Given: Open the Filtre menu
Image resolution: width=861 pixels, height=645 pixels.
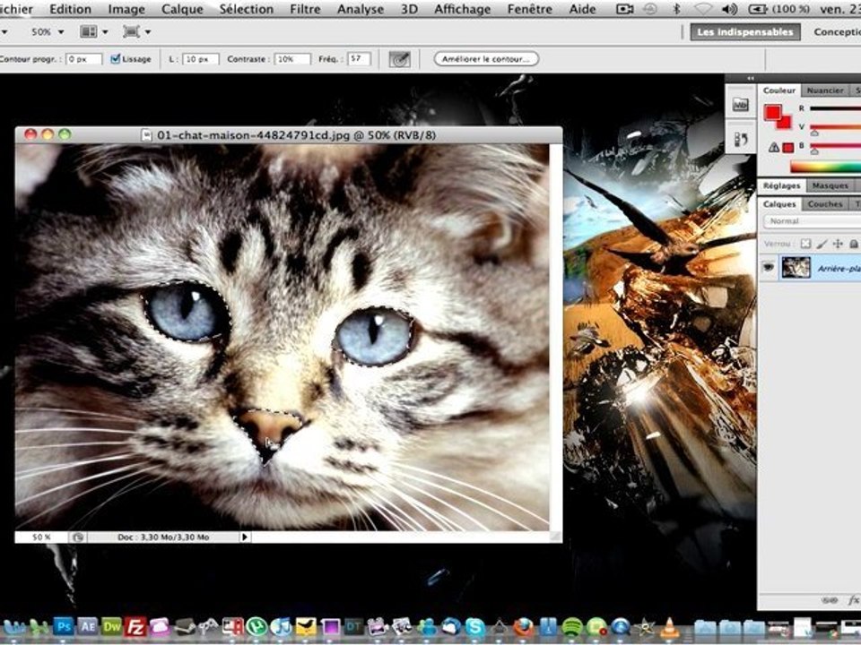Looking at the screenshot, I should (305, 9).
